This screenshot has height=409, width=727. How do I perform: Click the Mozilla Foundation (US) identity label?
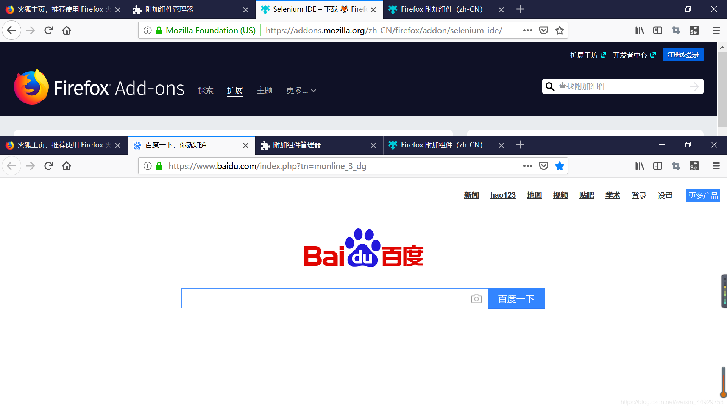[x=211, y=30]
